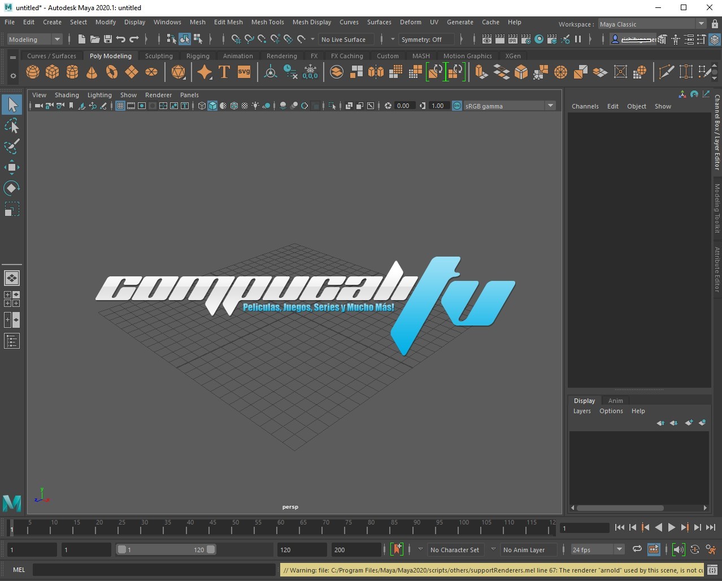Toggle audio mute speaker icon
This screenshot has width=722, height=581.
[x=678, y=549]
